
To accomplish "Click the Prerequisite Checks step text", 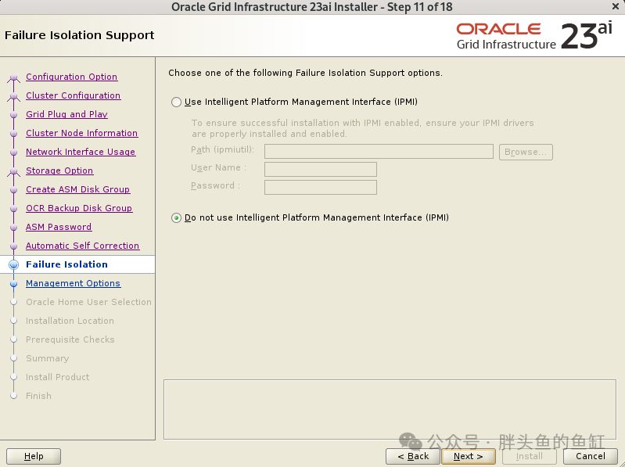I will [70, 339].
